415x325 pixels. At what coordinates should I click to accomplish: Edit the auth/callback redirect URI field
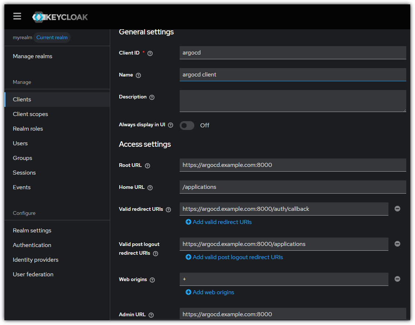pos(284,209)
